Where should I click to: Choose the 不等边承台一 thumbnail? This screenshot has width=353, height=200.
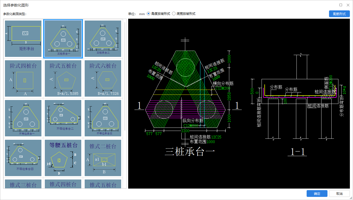pos(23,118)
